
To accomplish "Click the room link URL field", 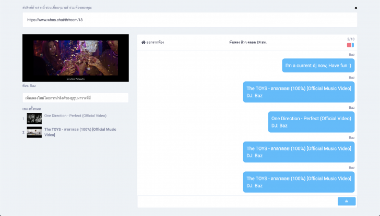I will (x=190, y=20).
